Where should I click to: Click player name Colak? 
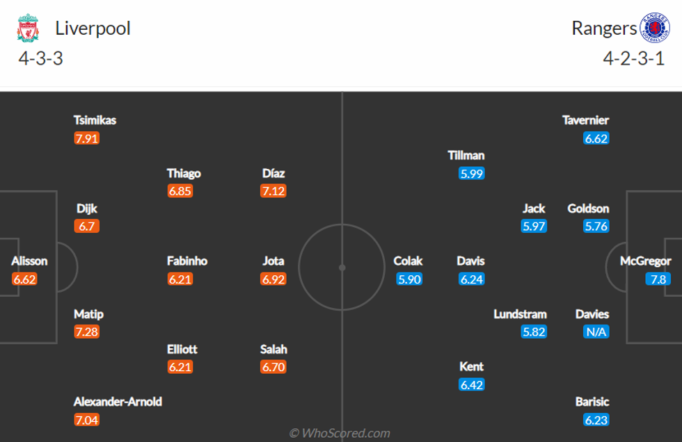pyautogui.click(x=408, y=261)
